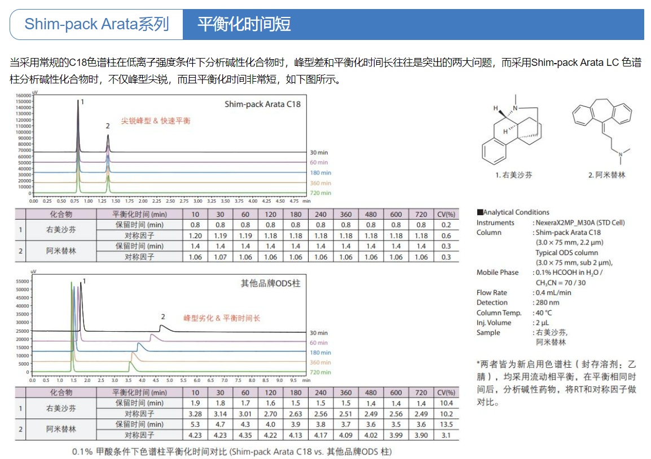Click the "CV(%)" header in the upper table
The width and height of the screenshot is (651, 459).
446,214
